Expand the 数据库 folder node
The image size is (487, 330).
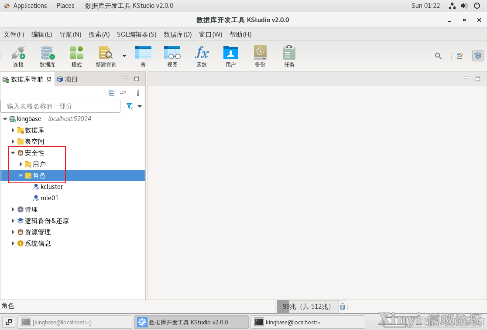pos(13,130)
